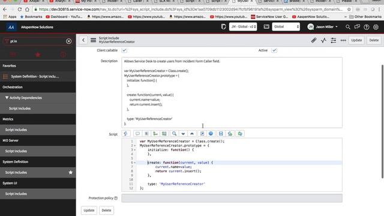384x216 pixels.
Task: Toggle favorite star on System Definition Script Includes
Action: click(71, 172)
